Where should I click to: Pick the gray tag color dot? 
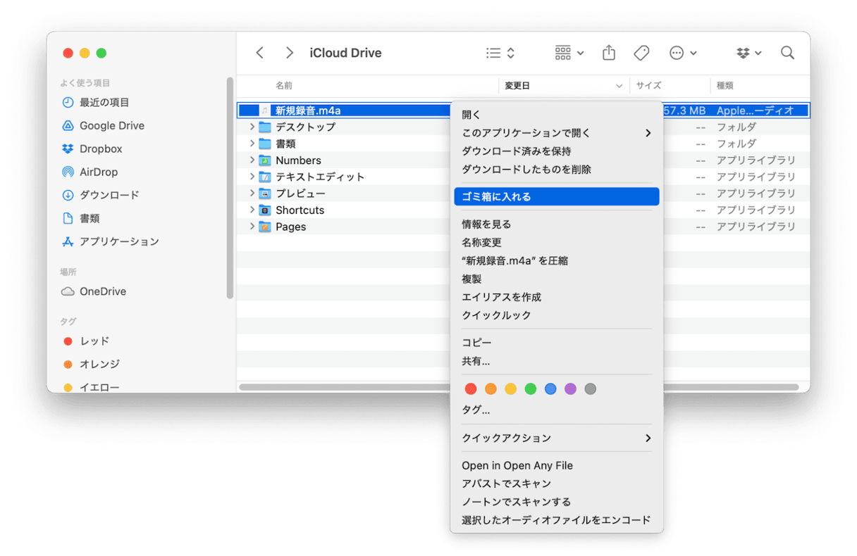pyautogui.click(x=591, y=389)
